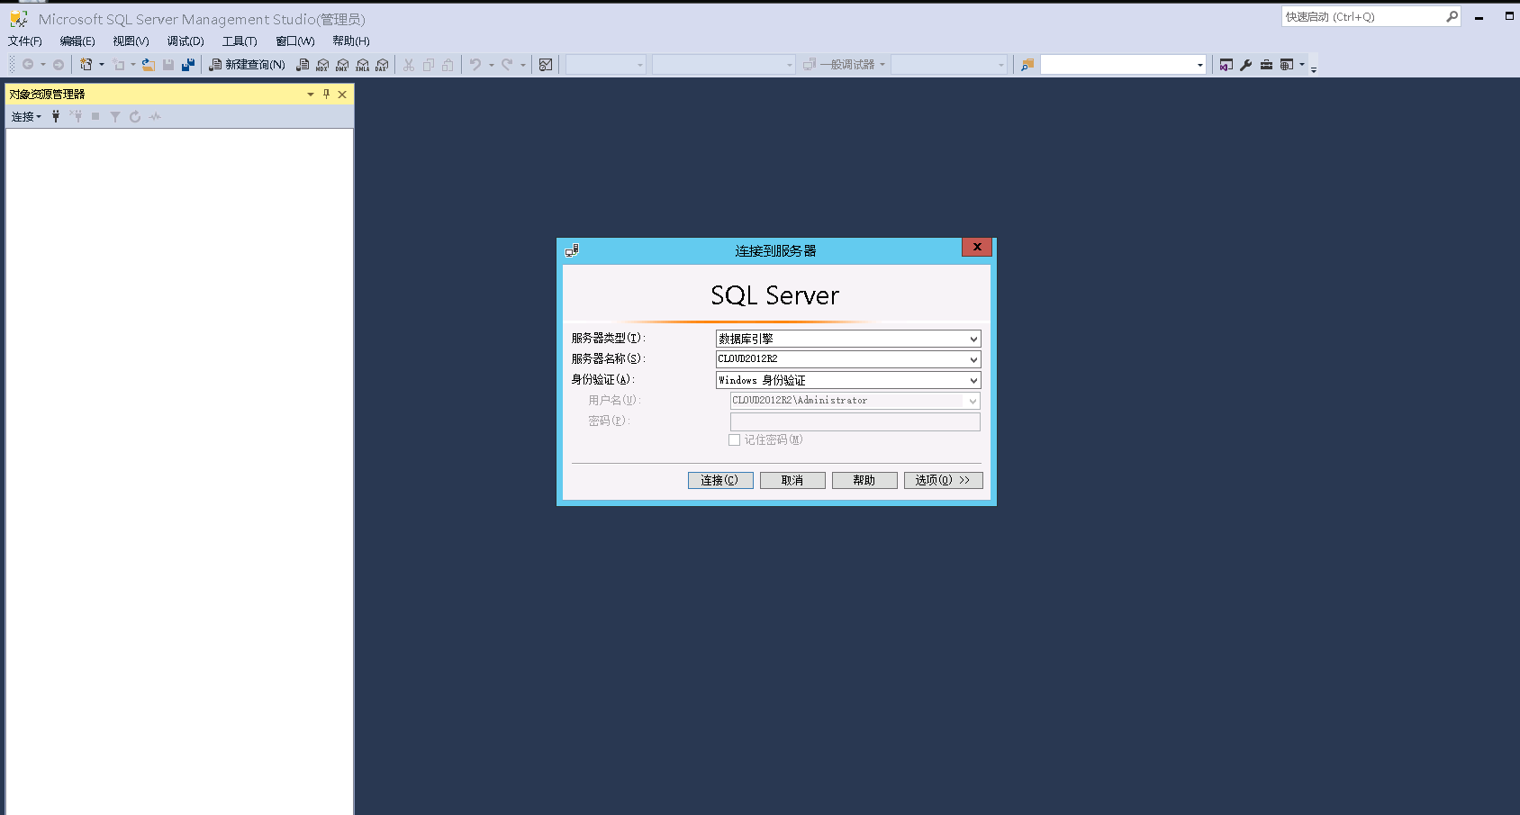
Task: Click the DAX query icon in the toolbar
Action: [x=382, y=64]
